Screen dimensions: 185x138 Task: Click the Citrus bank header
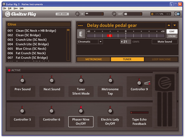(39, 24)
